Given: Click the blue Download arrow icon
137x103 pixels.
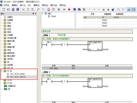Looking at the screenshot, I should click(59, 10).
